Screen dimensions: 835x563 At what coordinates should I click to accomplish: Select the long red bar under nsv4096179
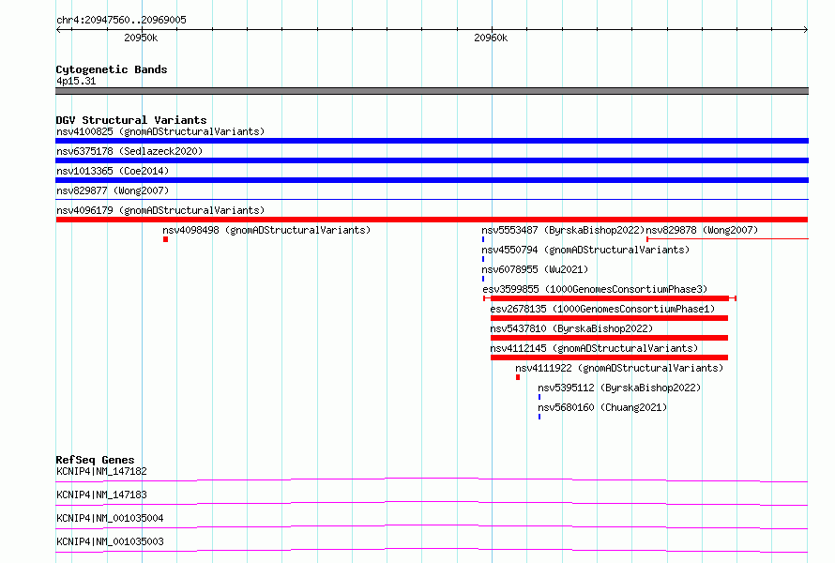432,220
